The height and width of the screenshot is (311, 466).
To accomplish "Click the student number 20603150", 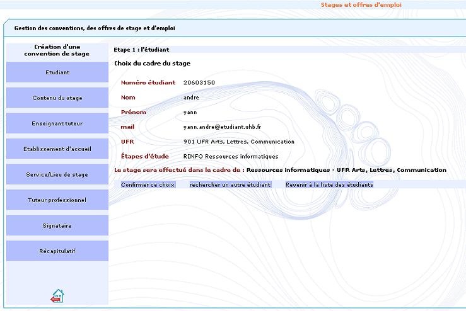I will [199, 82].
